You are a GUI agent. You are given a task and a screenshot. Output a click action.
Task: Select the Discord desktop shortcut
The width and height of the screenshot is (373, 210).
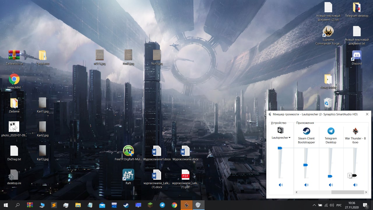(357, 57)
